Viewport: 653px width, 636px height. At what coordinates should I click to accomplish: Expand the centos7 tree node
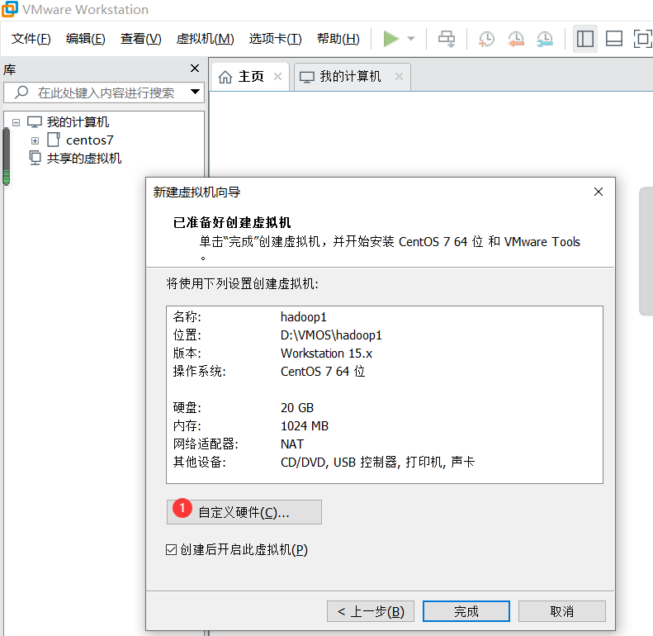pos(35,141)
